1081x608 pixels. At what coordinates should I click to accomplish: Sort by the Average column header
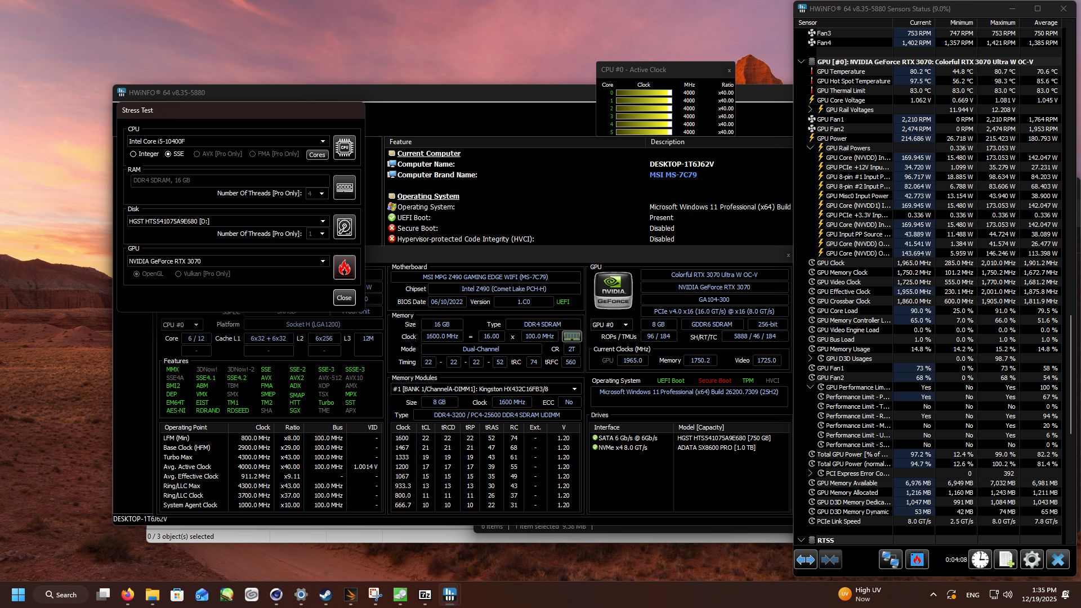(x=1040, y=23)
